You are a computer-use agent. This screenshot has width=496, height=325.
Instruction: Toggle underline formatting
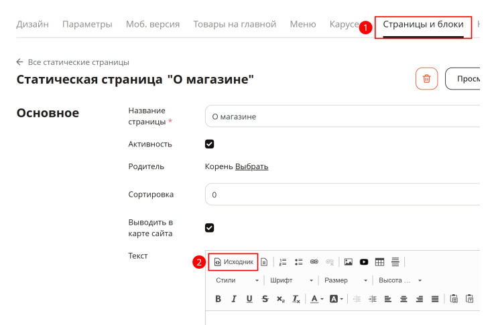(x=249, y=299)
